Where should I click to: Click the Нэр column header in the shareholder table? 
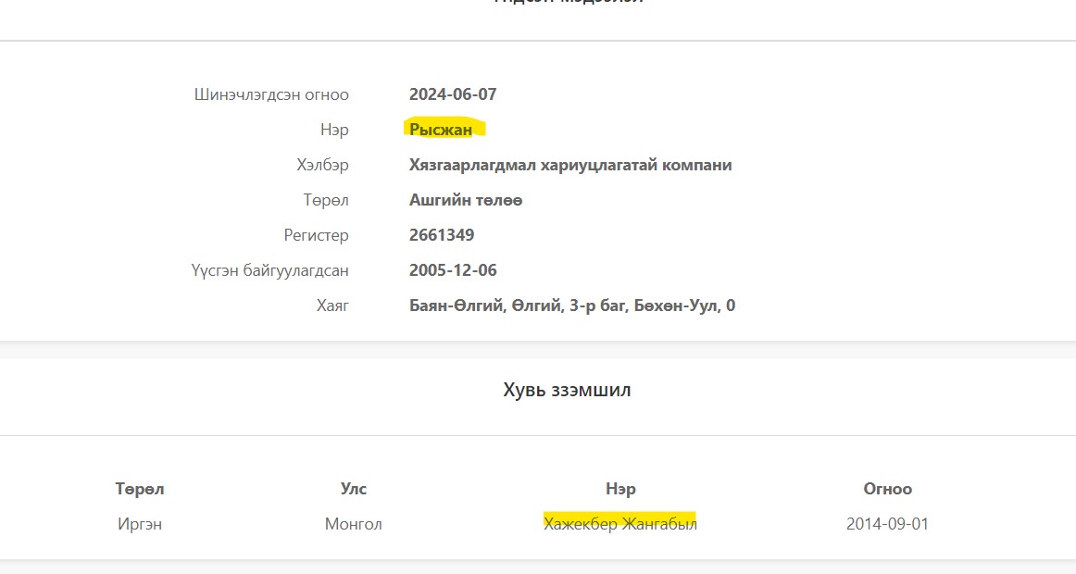pyautogui.click(x=619, y=489)
